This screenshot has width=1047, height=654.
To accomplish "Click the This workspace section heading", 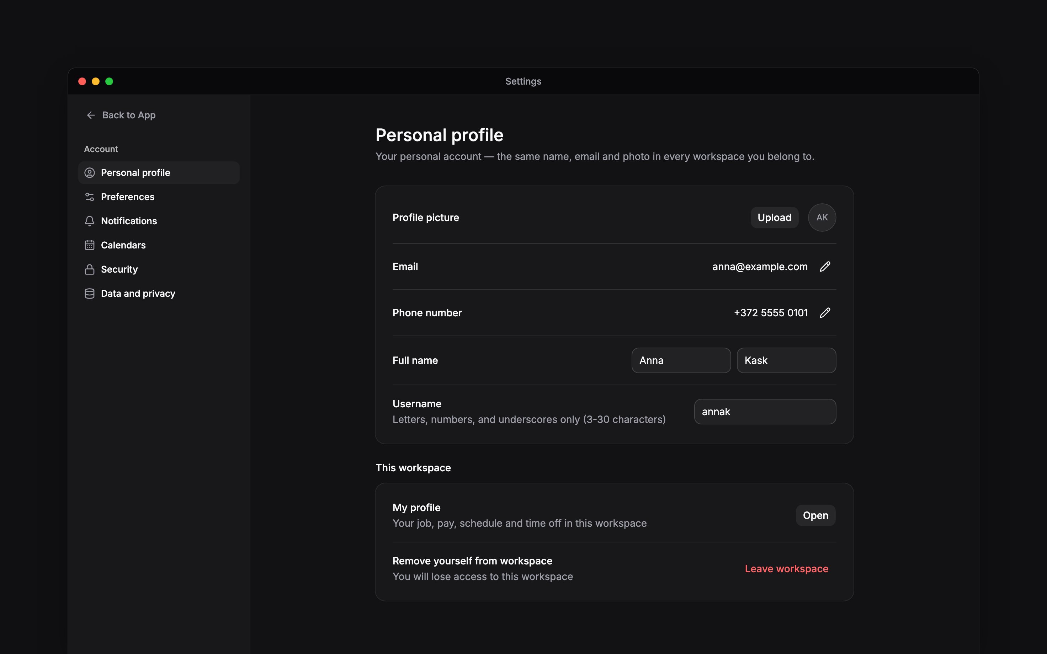I will pyautogui.click(x=413, y=468).
